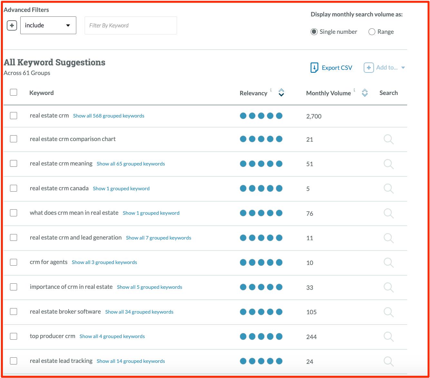Toggle the select-all checkbox in the header
430x378 pixels.
coord(13,92)
